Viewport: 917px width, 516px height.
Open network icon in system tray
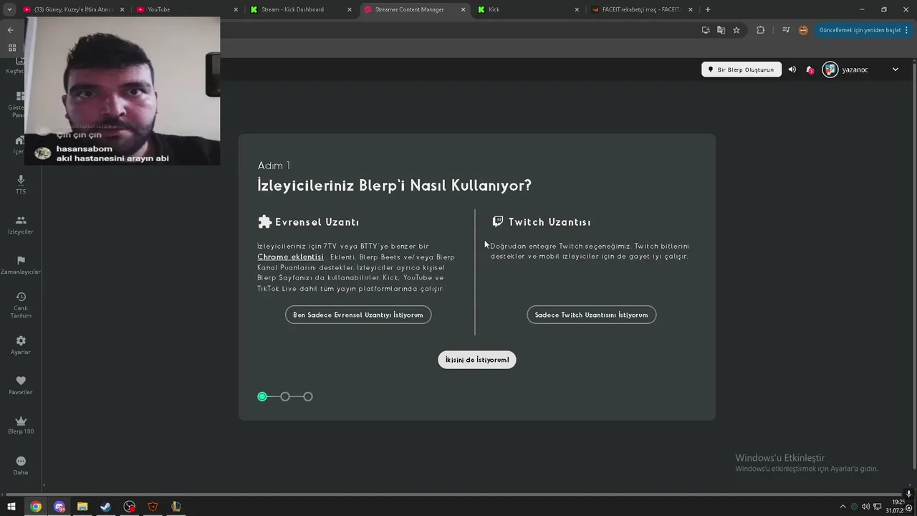(877, 507)
